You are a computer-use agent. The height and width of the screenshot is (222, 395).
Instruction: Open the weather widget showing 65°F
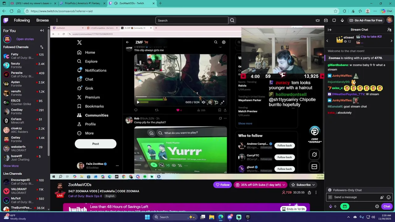(x=14, y=217)
